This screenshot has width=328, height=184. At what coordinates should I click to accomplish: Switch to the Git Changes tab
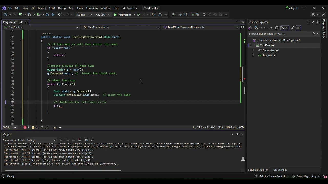[280, 170]
